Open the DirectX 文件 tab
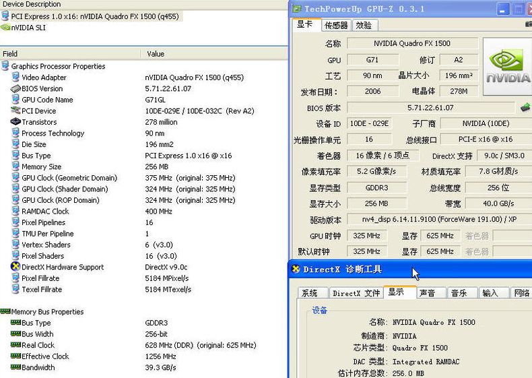Viewport: 532px width, 378px height. point(356,293)
